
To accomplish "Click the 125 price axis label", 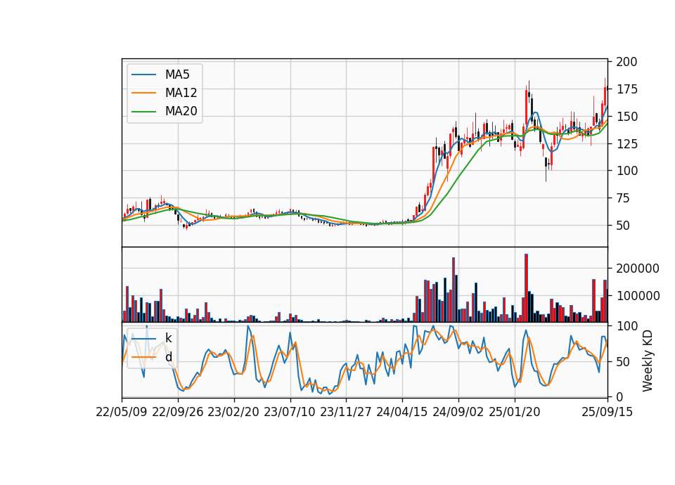I will tap(626, 143).
